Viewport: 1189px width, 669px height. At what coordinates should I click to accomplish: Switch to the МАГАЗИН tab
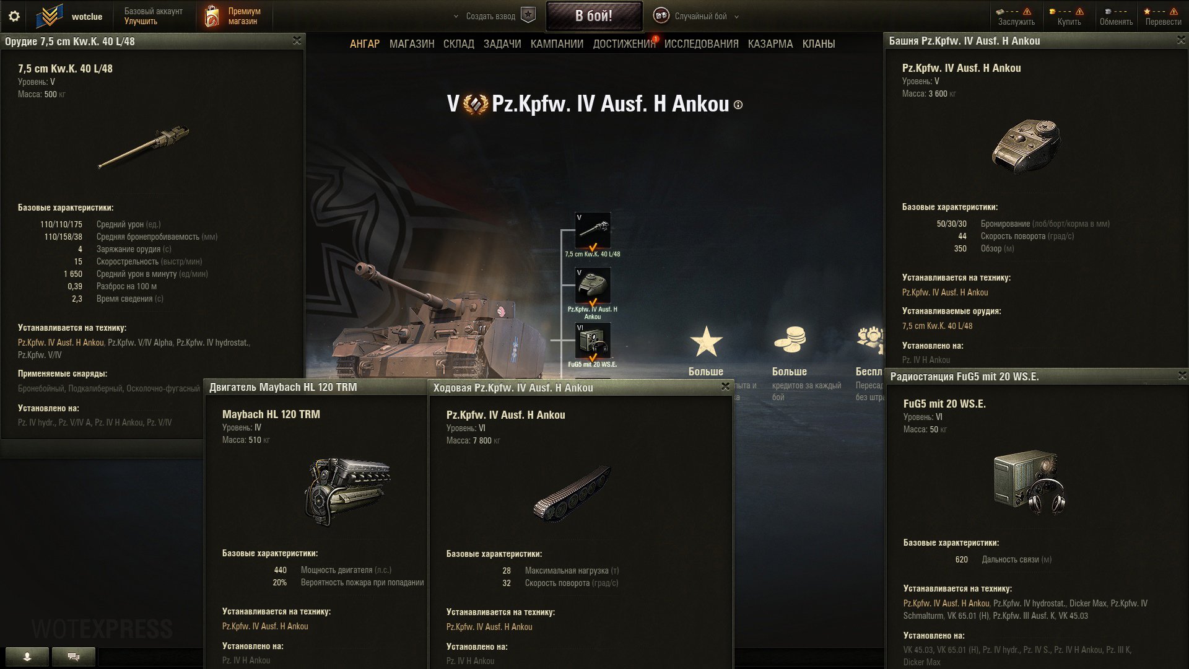pos(412,44)
